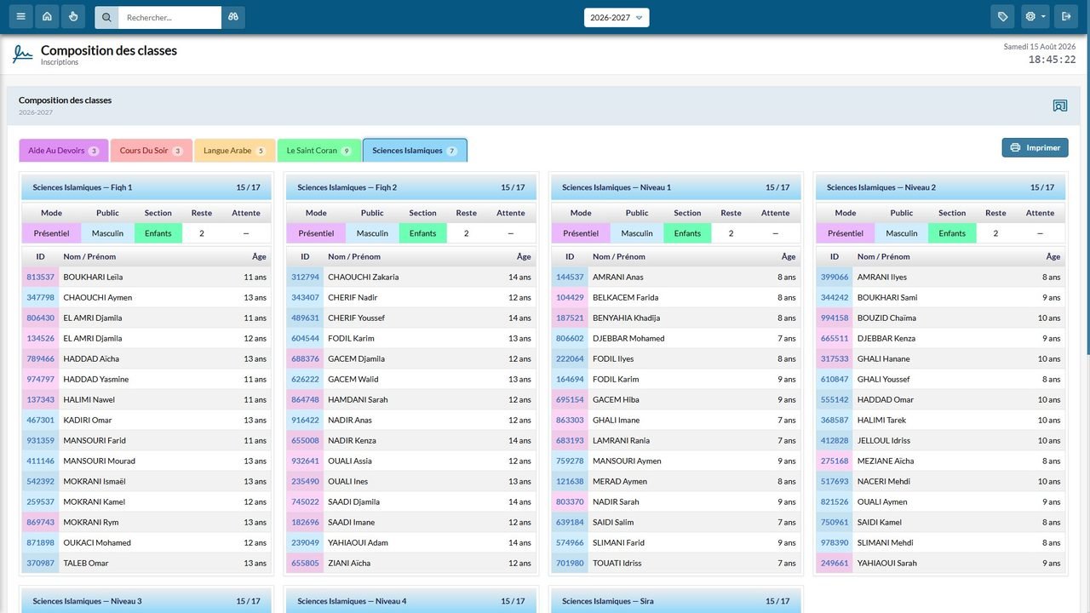
Task: Switch to the Cours Du Soir tab
Action: (x=152, y=151)
